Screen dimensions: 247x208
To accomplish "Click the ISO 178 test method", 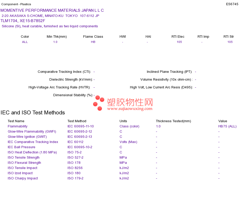I will pyautogui.click(x=74, y=162).
